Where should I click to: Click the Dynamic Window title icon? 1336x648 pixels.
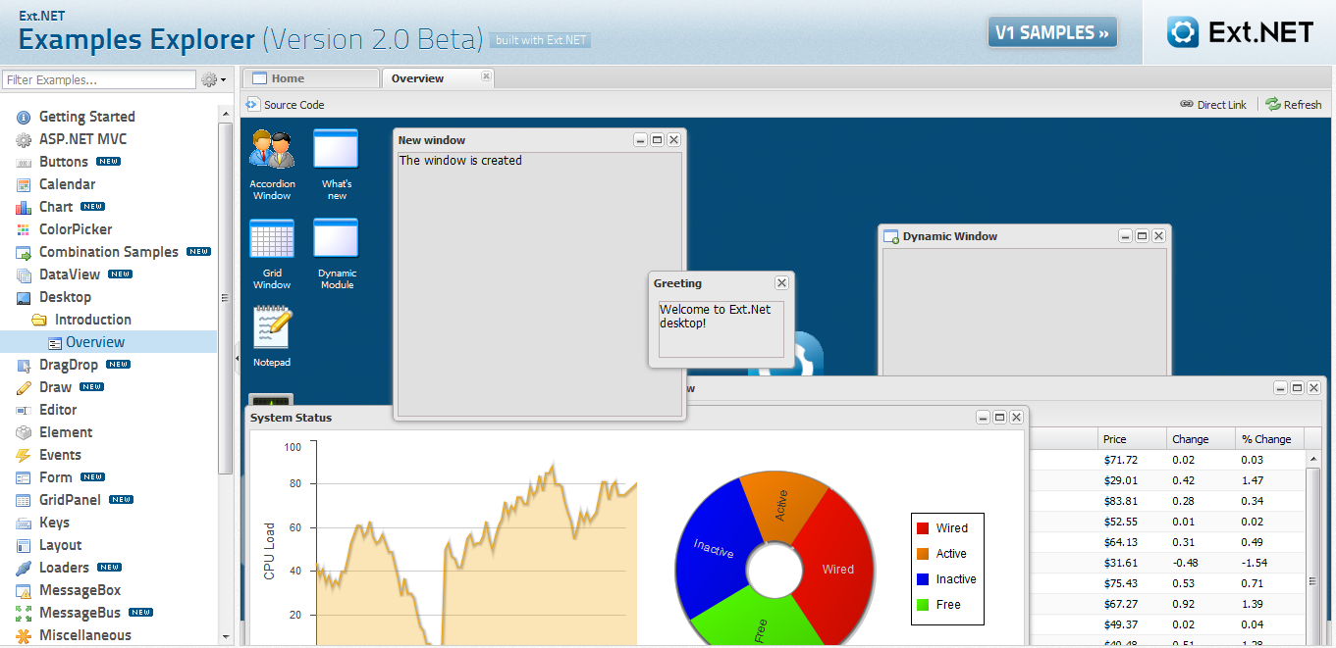(891, 236)
